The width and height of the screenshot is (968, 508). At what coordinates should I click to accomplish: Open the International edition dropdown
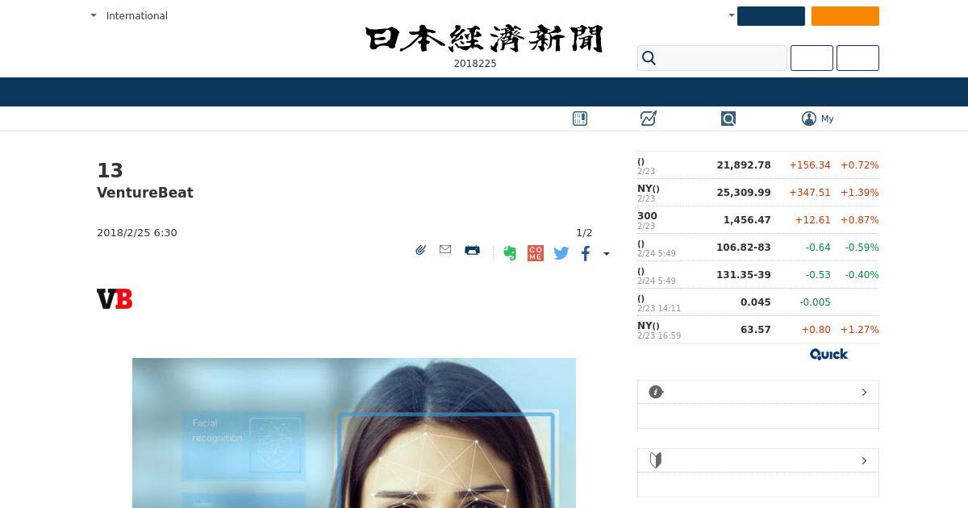point(129,15)
